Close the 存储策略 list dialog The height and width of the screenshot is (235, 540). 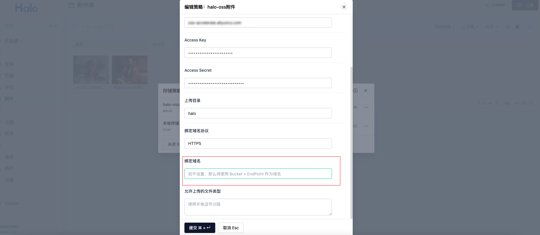[x=366, y=90]
